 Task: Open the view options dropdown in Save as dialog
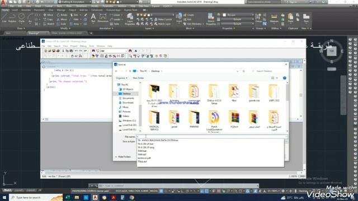pos(277,78)
